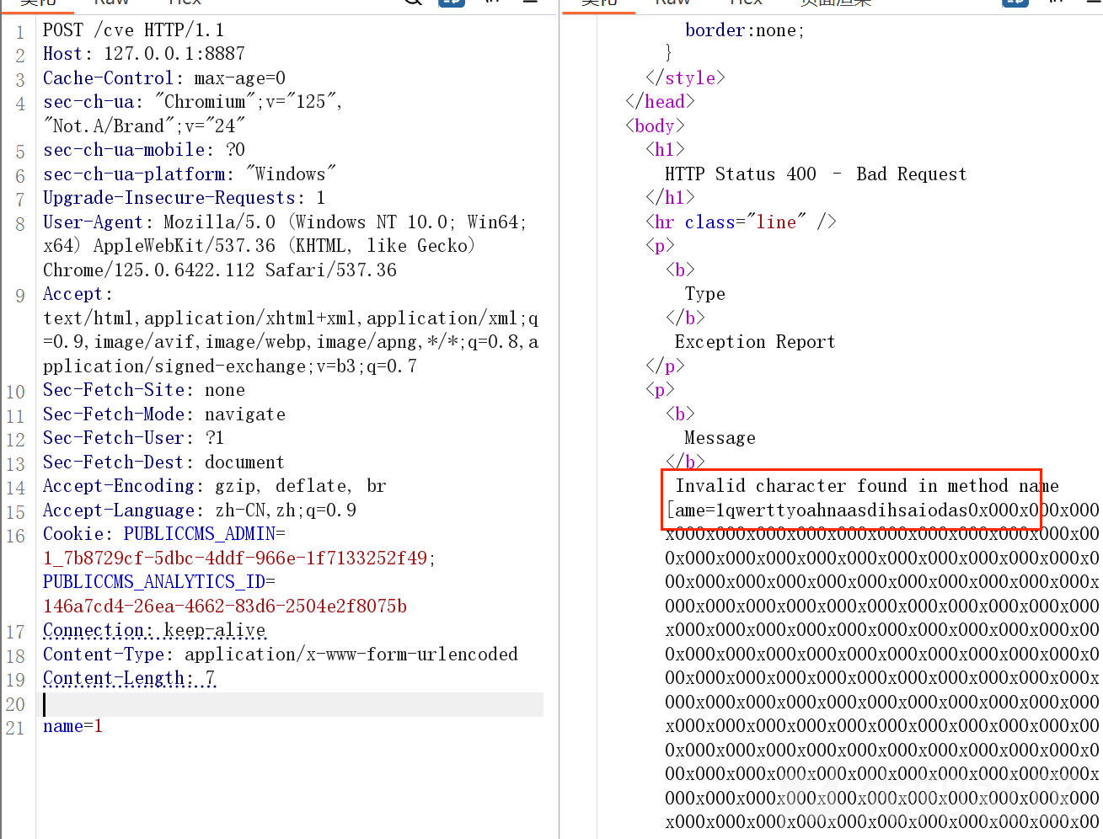The height and width of the screenshot is (839, 1103).
Task: Click the 127.0.0.1:8887 host value
Action: (x=174, y=54)
